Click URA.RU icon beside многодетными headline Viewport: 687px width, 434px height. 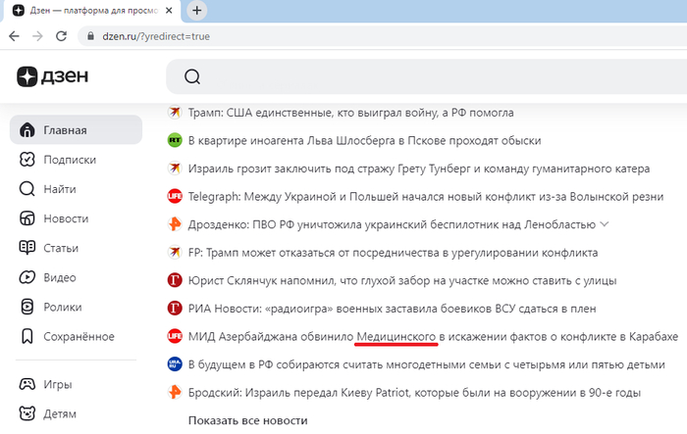point(175,364)
